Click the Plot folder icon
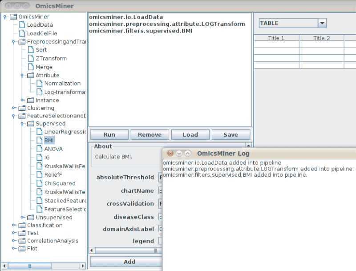This screenshot has width=356, height=271. tap(22, 249)
